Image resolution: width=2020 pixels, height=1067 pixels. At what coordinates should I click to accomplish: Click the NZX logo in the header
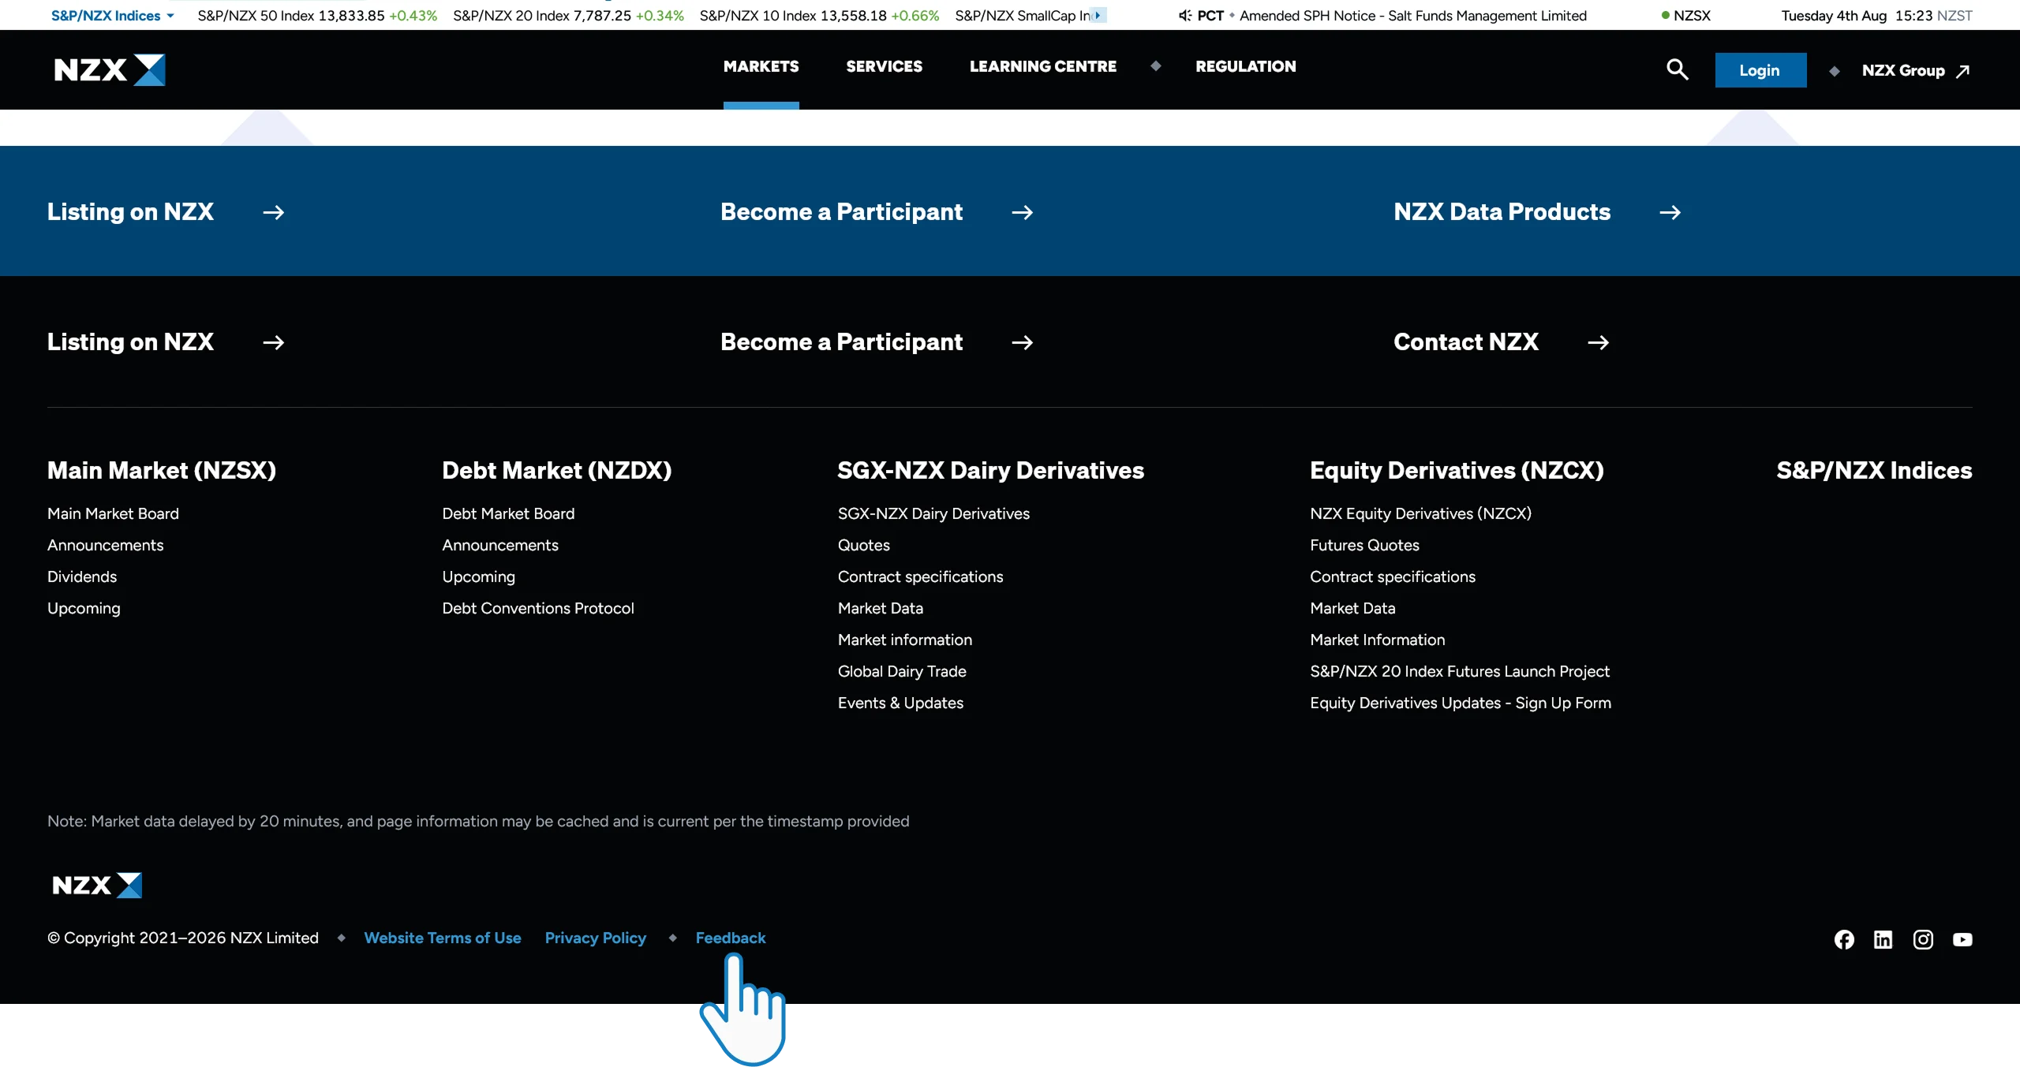[110, 70]
